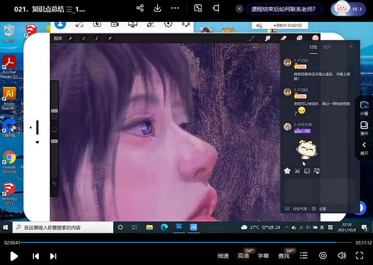Open the three-dot more options menu

(175, 8)
